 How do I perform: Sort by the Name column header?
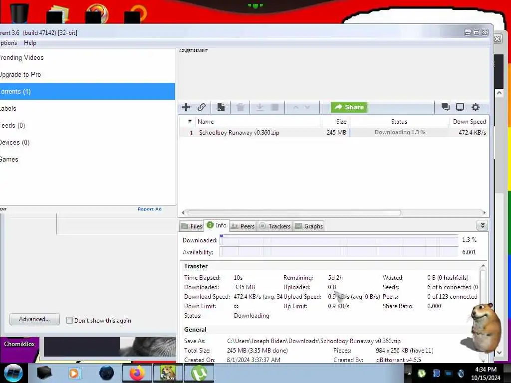(257, 122)
